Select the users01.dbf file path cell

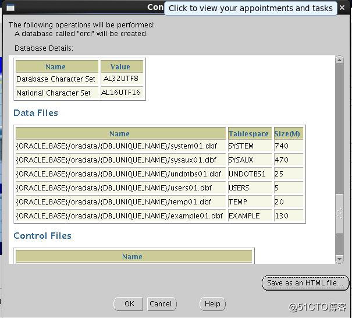tap(121, 188)
